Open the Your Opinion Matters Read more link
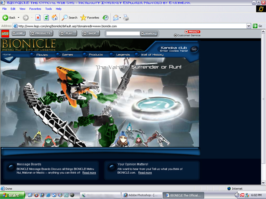This screenshot has width=266, height=199. [x=145, y=173]
